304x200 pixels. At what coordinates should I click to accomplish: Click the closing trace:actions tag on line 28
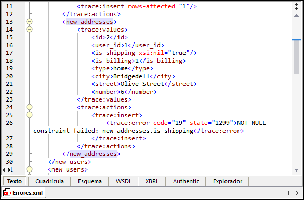coord(106,146)
